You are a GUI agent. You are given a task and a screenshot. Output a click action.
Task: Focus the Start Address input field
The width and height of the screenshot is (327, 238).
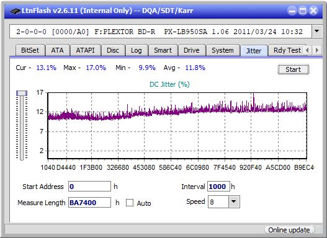[x=89, y=187]
